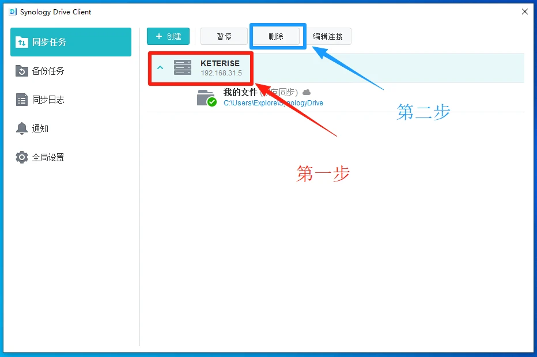Select the KETERISE server name text
This screenshot has height=357, width=537.
220,63
